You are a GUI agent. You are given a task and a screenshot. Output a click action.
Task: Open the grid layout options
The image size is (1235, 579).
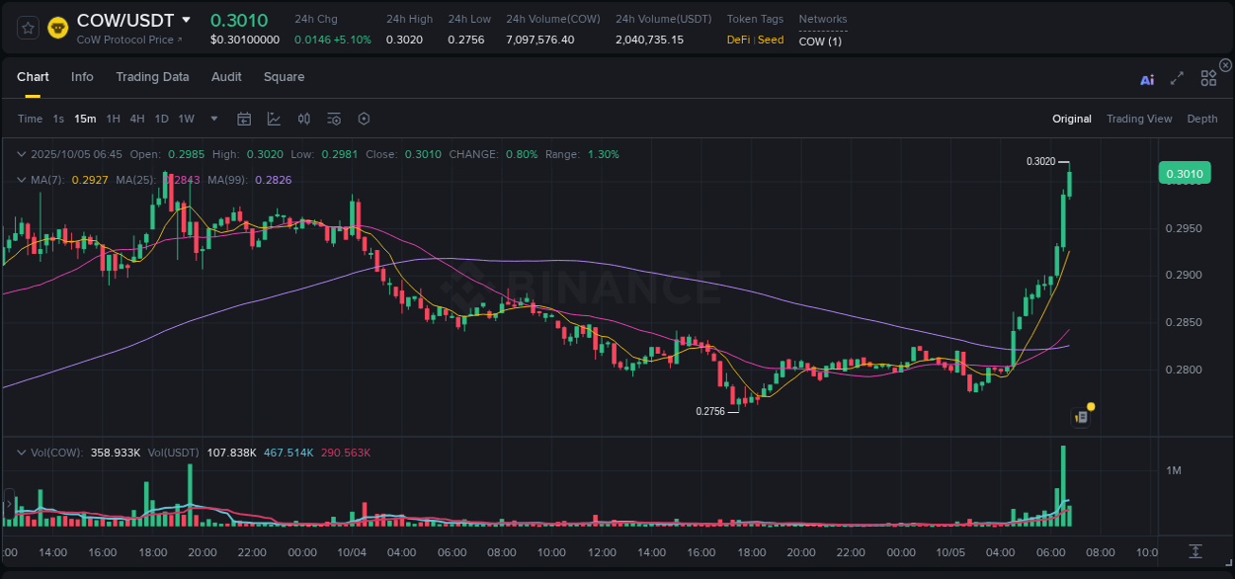coord(1208,78)
